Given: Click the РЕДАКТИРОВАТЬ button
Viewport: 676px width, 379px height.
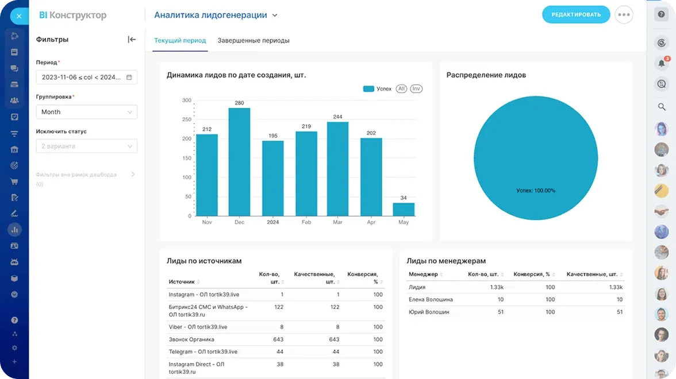Looking at the screenshot, I should [576, 15].
